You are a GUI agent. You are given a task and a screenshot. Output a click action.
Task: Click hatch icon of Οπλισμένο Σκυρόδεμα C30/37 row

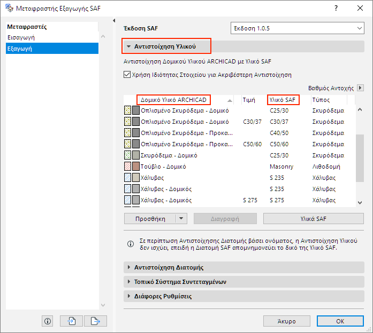[128, 122]
